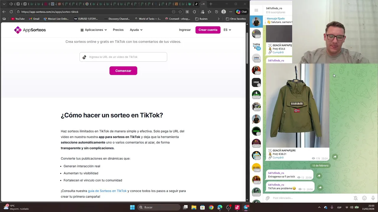Open the browser profile avatar
The image size is (378, 212).
224,12
